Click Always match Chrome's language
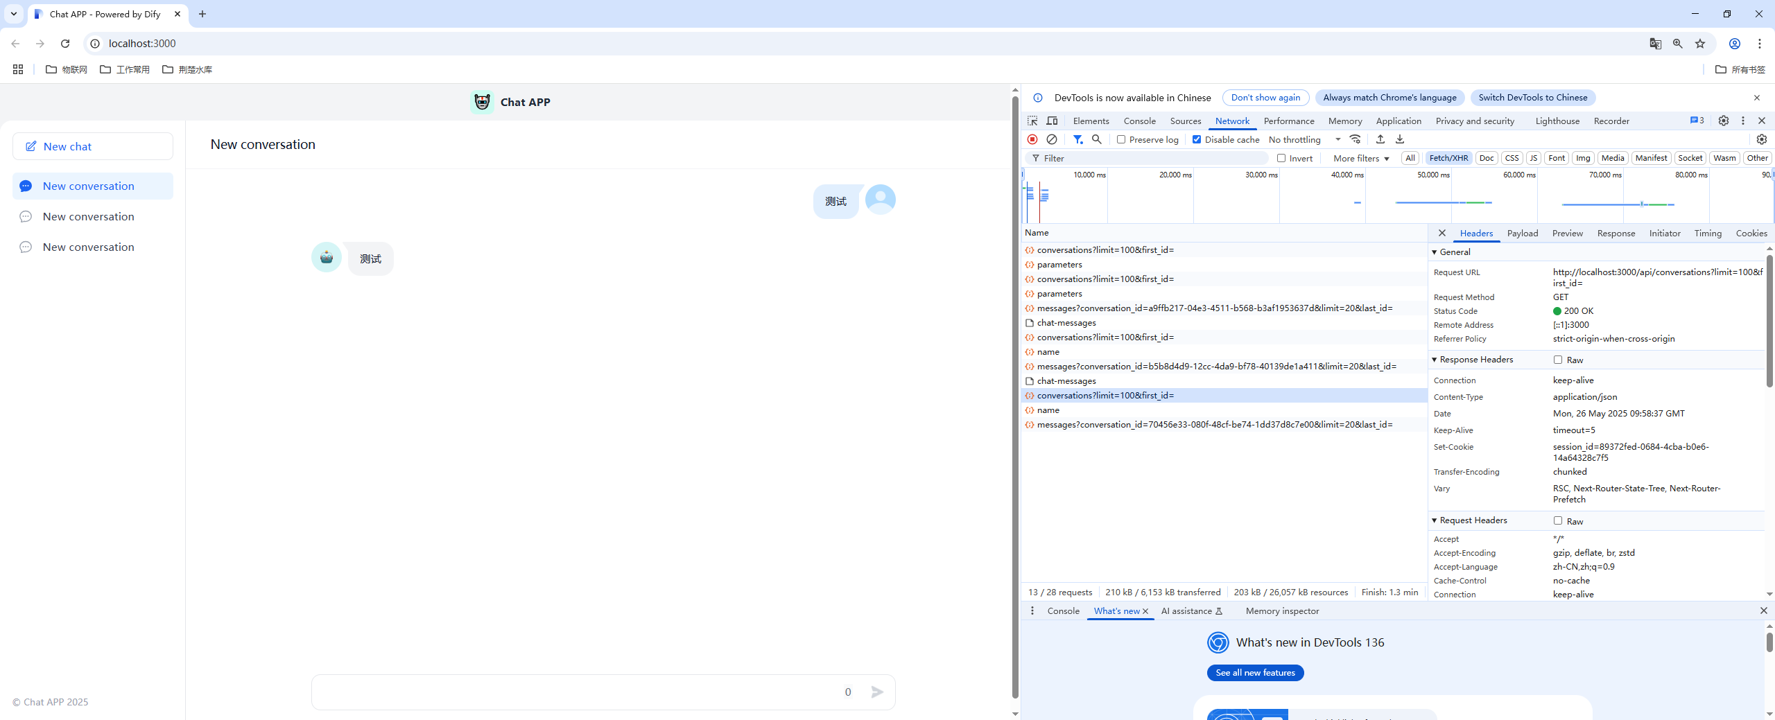This screenshot has height=720, width=1775. tap(1389, 98)
